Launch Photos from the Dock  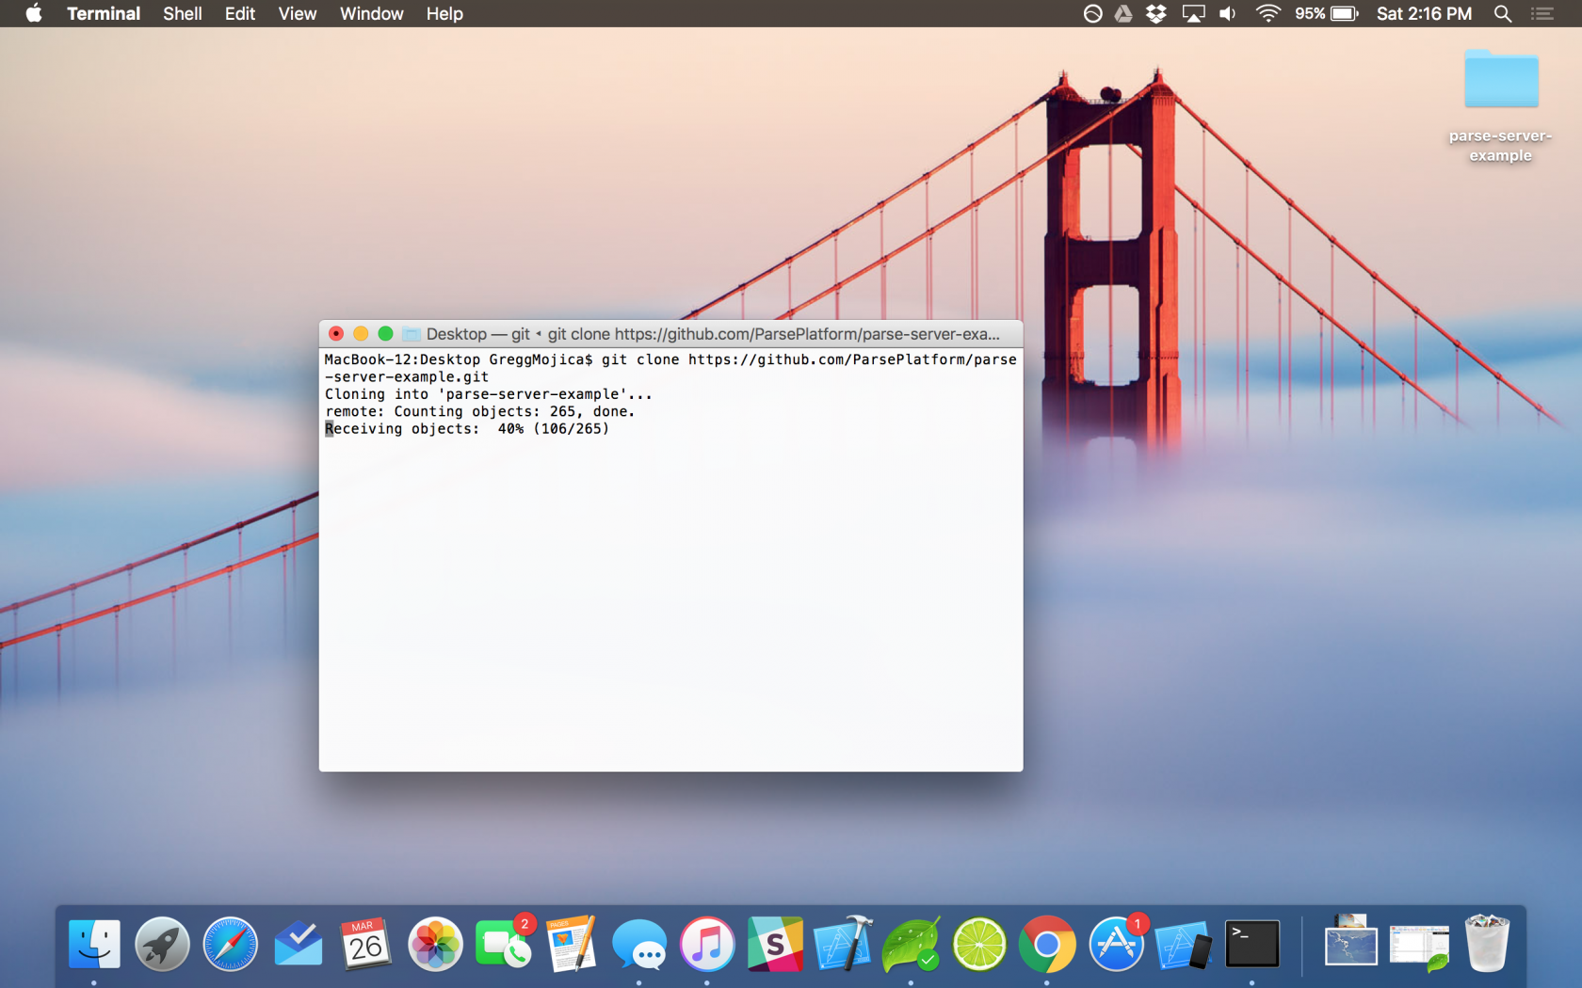[x=434, y=944]
